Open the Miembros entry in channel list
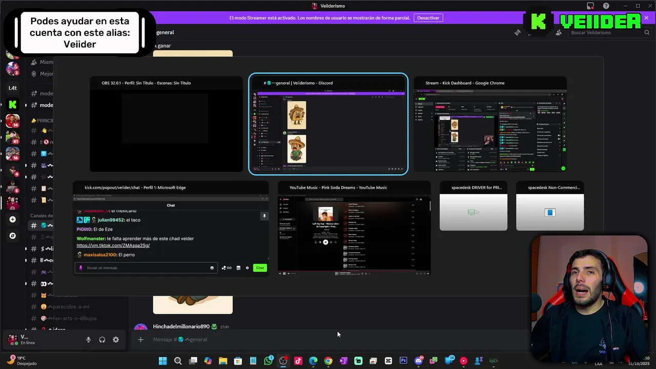Viewport: 656px width, 369px height. (42, 62)
